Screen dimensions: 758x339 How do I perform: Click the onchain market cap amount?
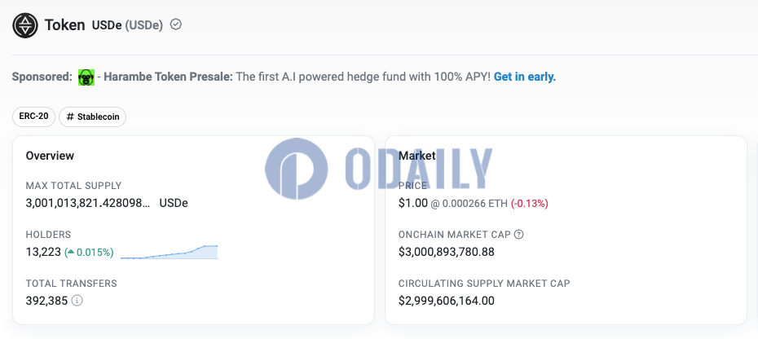point(446,252)
